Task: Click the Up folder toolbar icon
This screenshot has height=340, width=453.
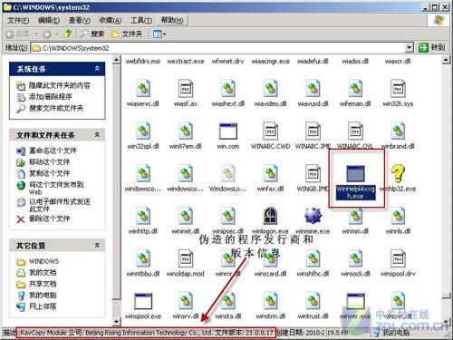Action: pos(68,34)
